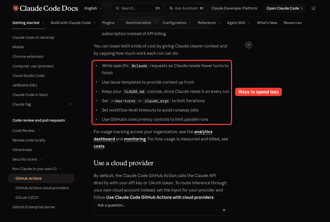Open the English language dropdown
This screenshot has width=330, height=222.
93,8
